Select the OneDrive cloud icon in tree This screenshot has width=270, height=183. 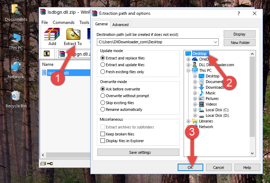tap(195, 59)
